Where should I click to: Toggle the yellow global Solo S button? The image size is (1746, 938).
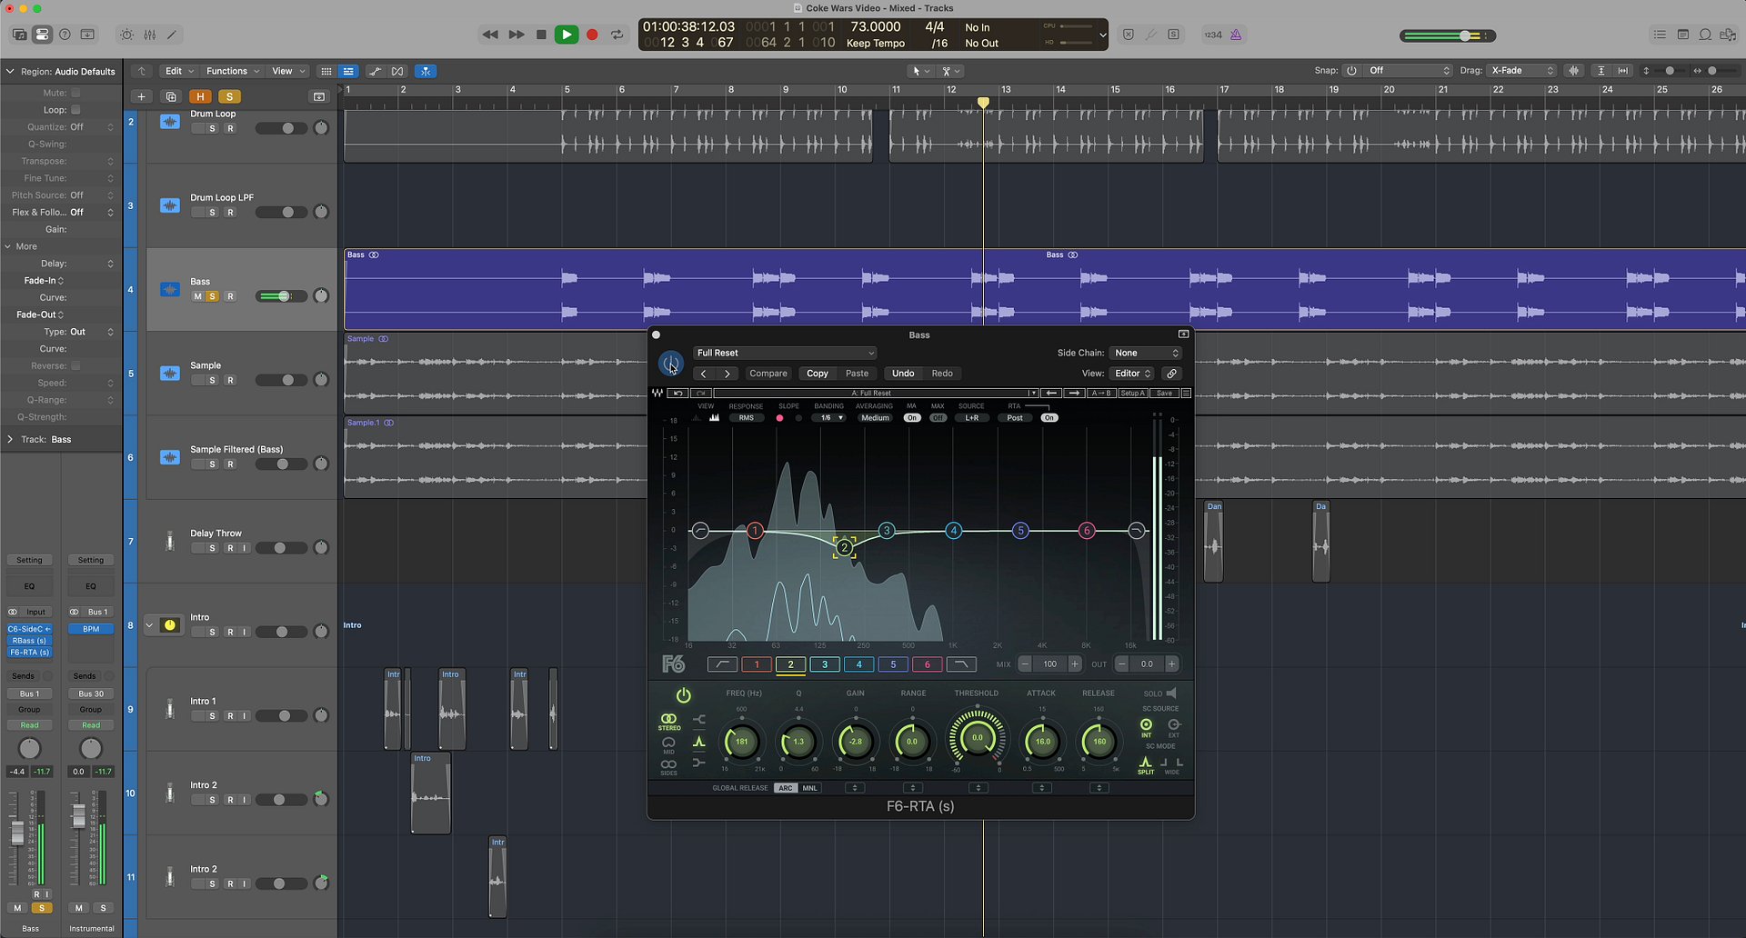click(229, 96)
